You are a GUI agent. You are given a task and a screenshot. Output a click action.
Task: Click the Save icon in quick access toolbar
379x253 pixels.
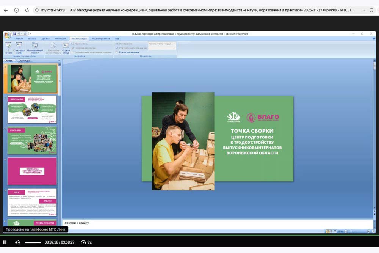(x=14, y=34)
